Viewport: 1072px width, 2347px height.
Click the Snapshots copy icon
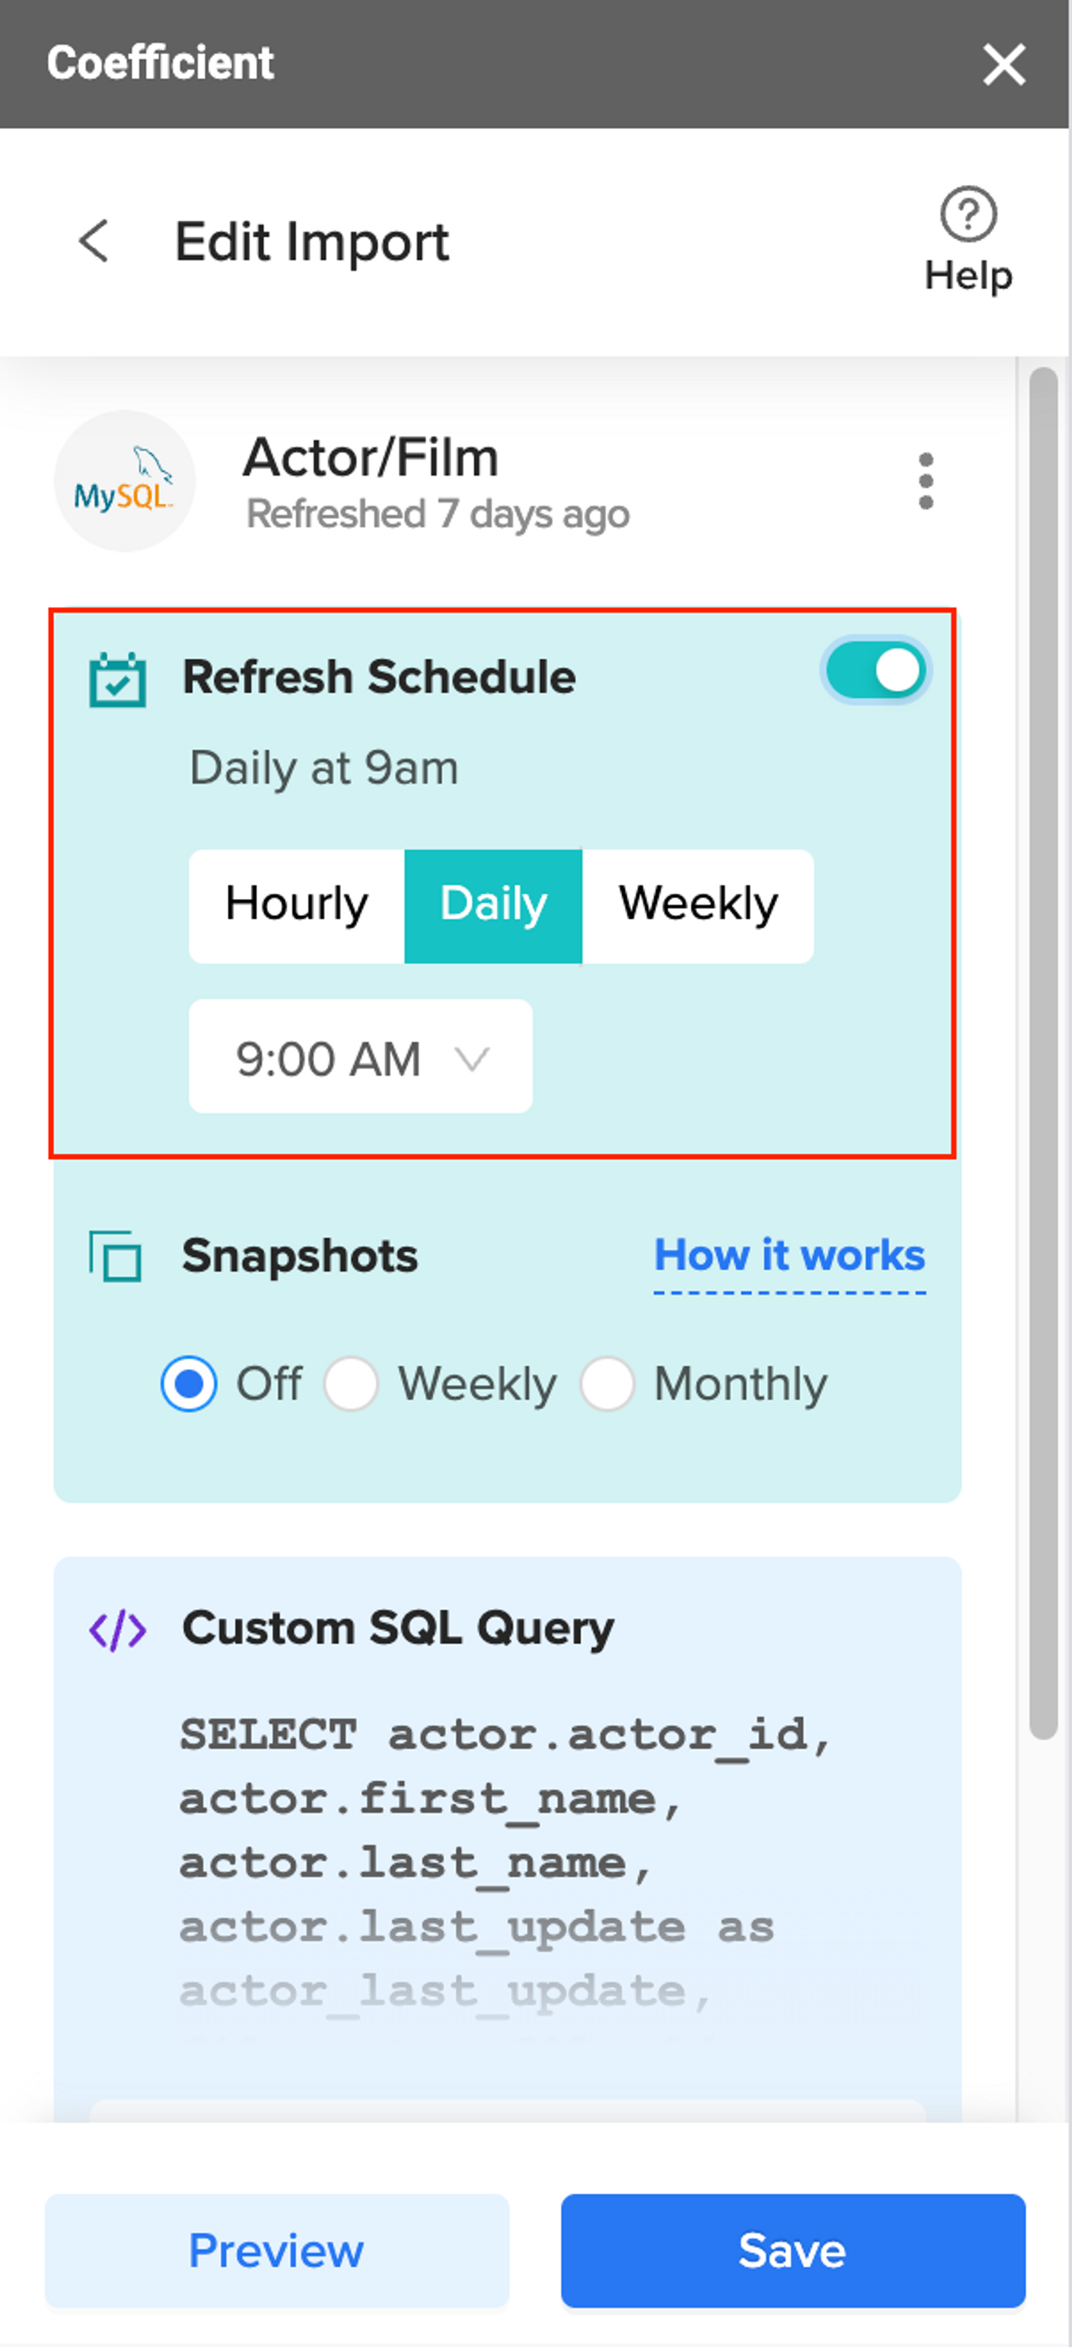(x=116, y=1256)
